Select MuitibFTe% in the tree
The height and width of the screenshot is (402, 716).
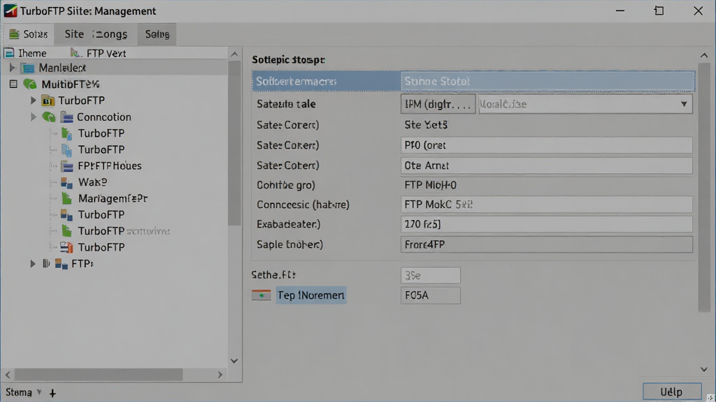(x=71, y=84)
